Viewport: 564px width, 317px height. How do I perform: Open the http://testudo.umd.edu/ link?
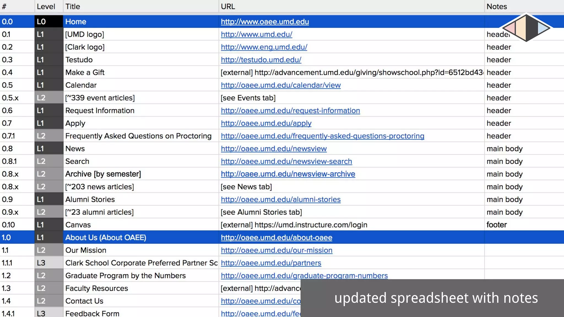[261, 60]
